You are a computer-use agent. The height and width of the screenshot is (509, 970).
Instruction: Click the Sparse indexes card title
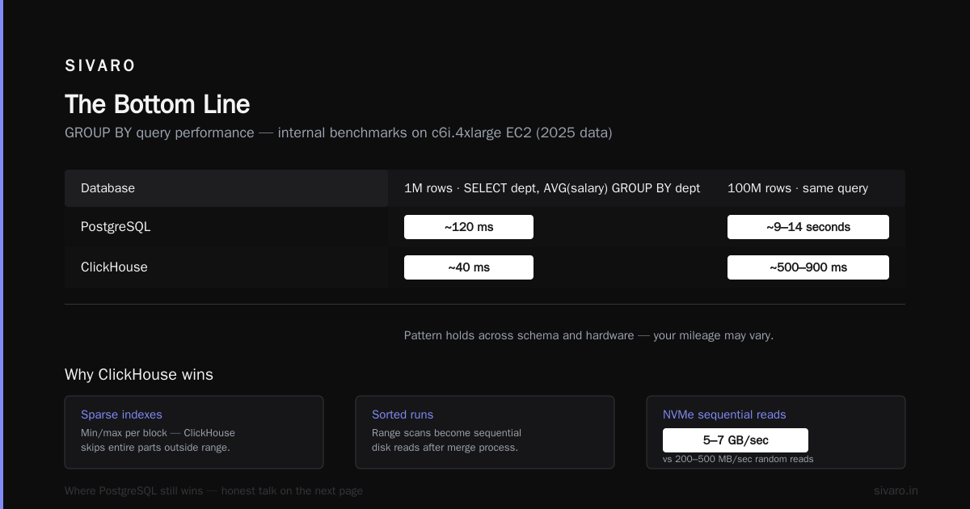tap(121, 414)
